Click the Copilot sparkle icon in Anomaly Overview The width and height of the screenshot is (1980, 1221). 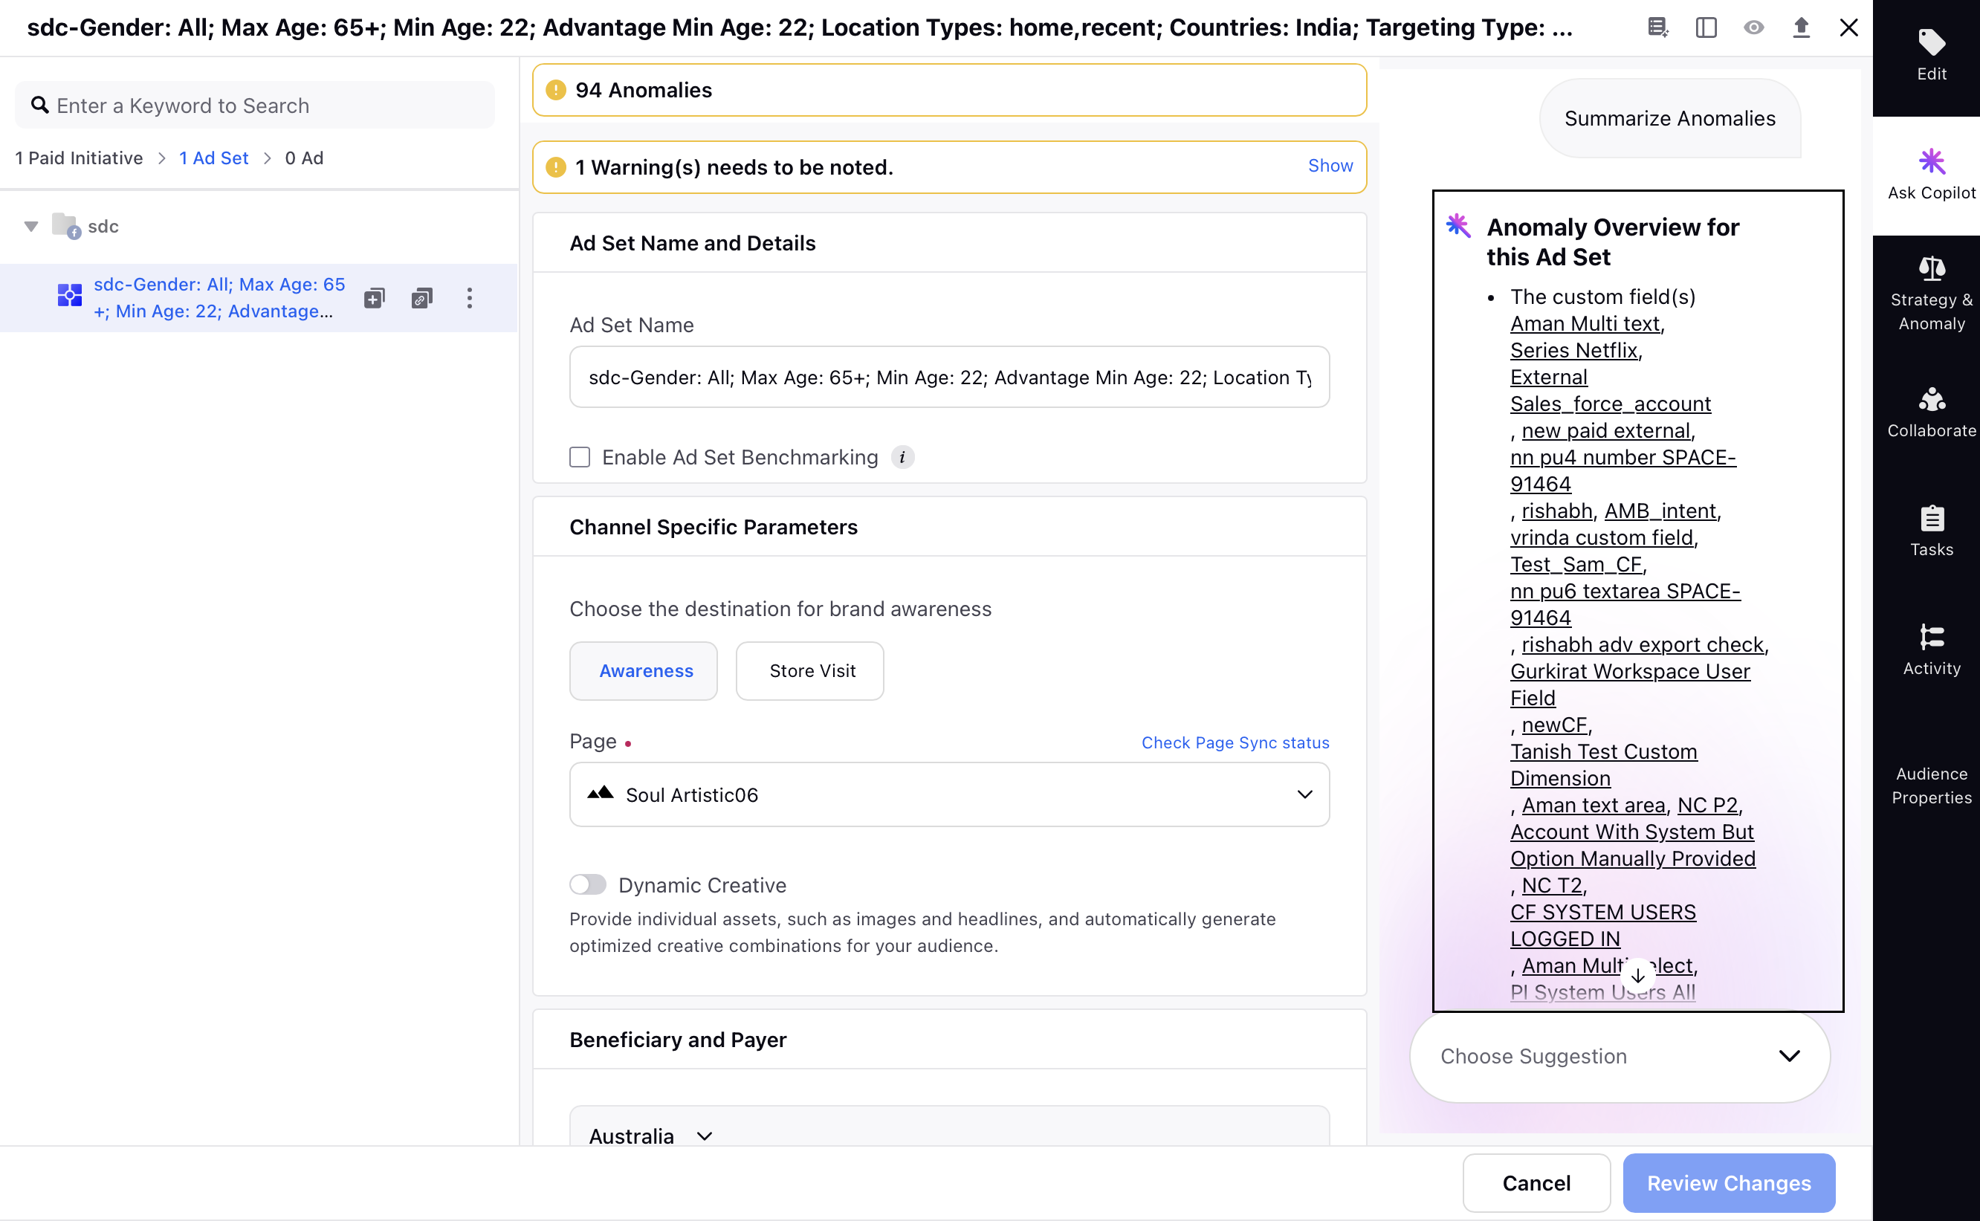1457,225
